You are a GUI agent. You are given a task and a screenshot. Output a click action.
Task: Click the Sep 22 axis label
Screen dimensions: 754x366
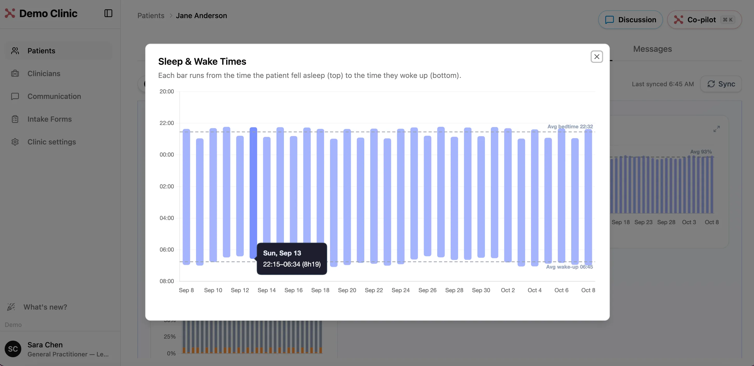coord(374,290)
